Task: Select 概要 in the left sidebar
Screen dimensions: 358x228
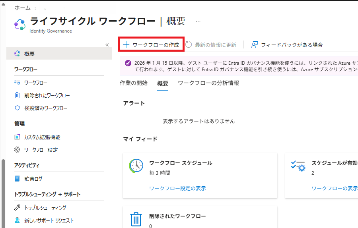Action: [59, 53]
